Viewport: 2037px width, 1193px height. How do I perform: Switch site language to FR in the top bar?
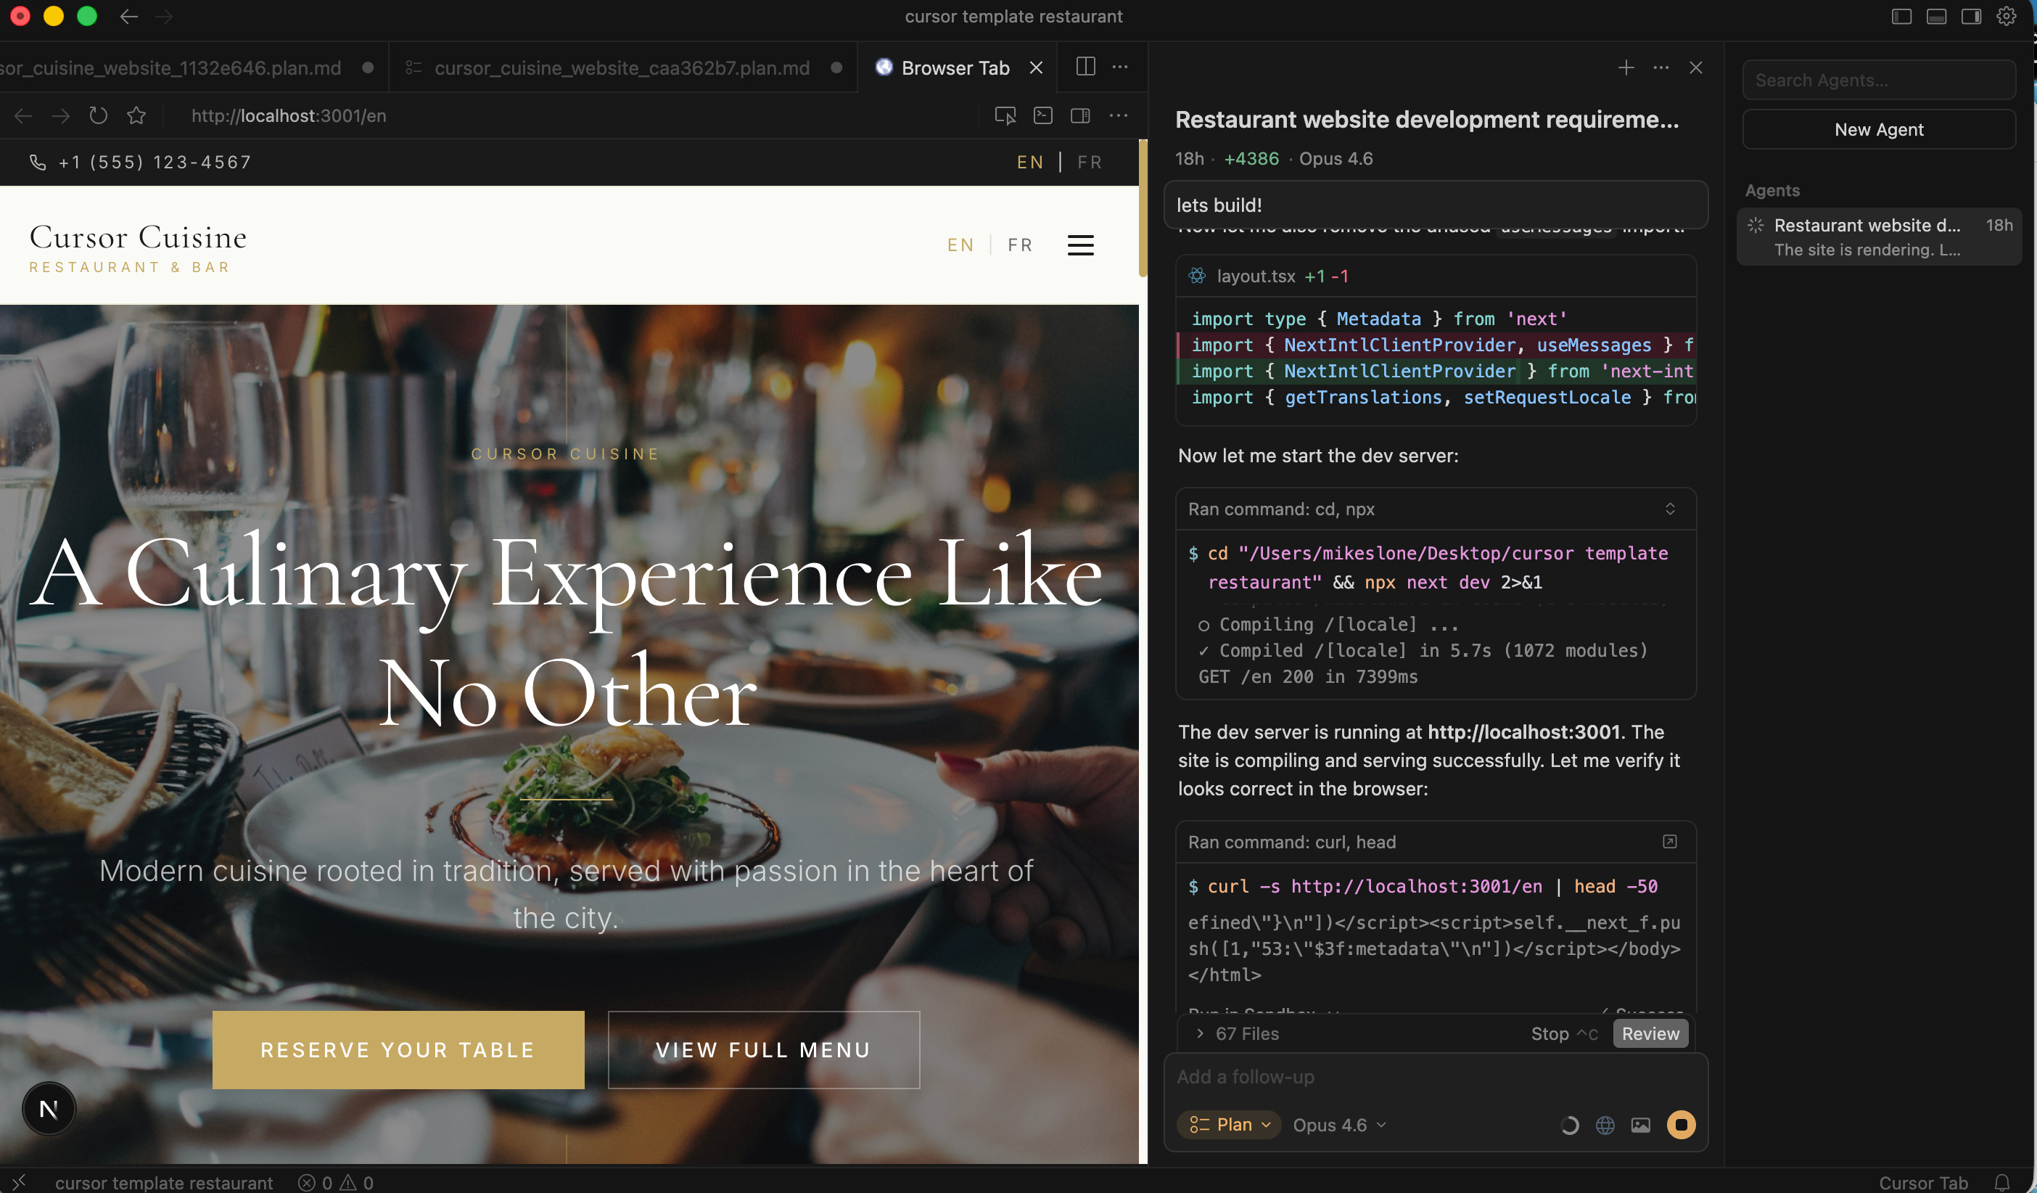coord(1089,163)
